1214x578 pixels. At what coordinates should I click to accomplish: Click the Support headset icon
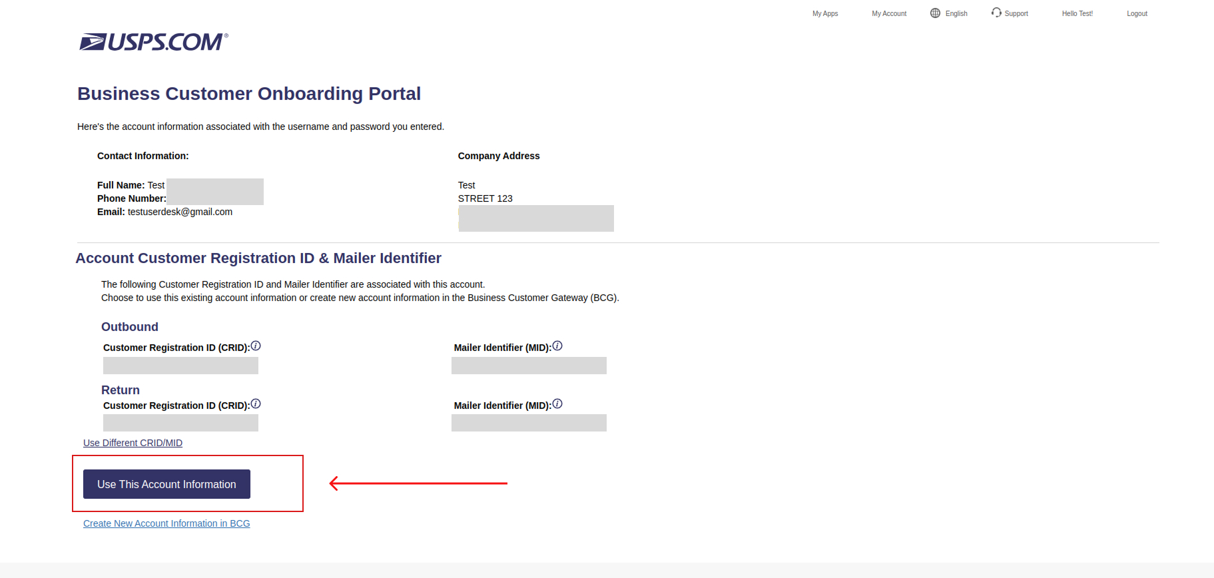pyautogui.click(x=996, y=12)
